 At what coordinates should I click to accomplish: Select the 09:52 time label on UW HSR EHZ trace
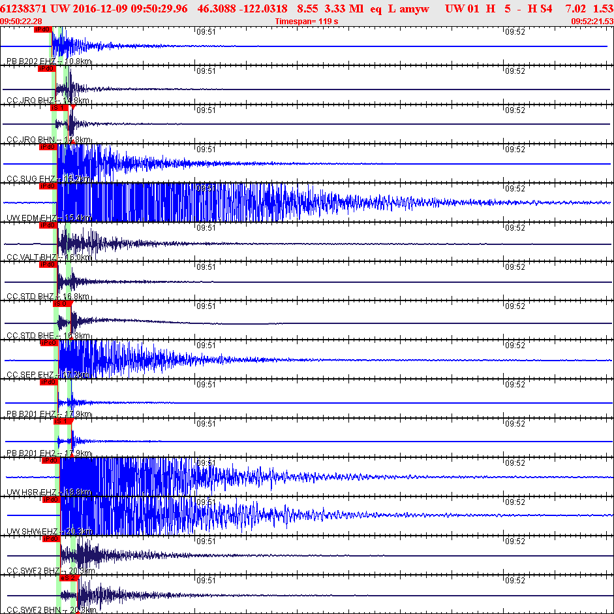pos(515,463)
